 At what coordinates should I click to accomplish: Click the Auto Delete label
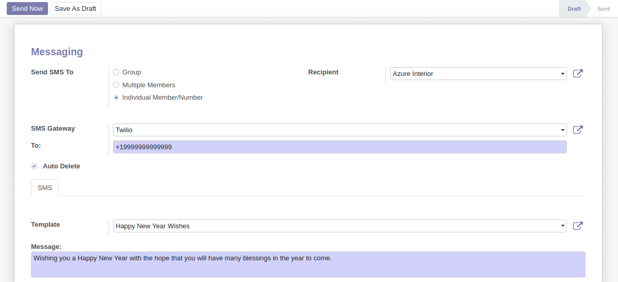point(61,166)
